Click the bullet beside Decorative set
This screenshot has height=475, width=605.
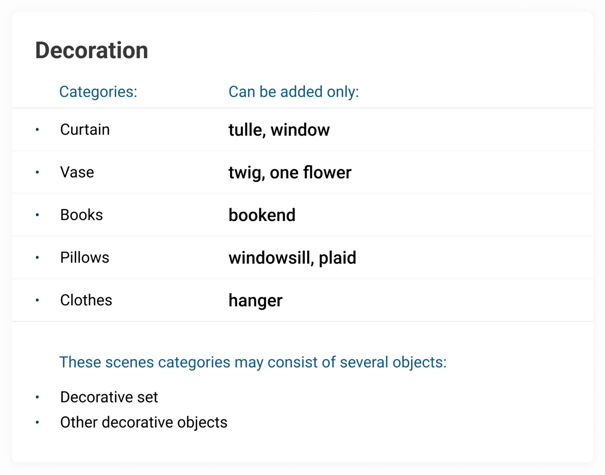click(37, 397)
